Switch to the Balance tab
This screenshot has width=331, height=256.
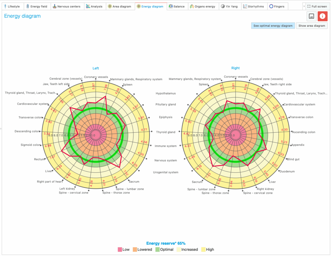pos(177,6)
